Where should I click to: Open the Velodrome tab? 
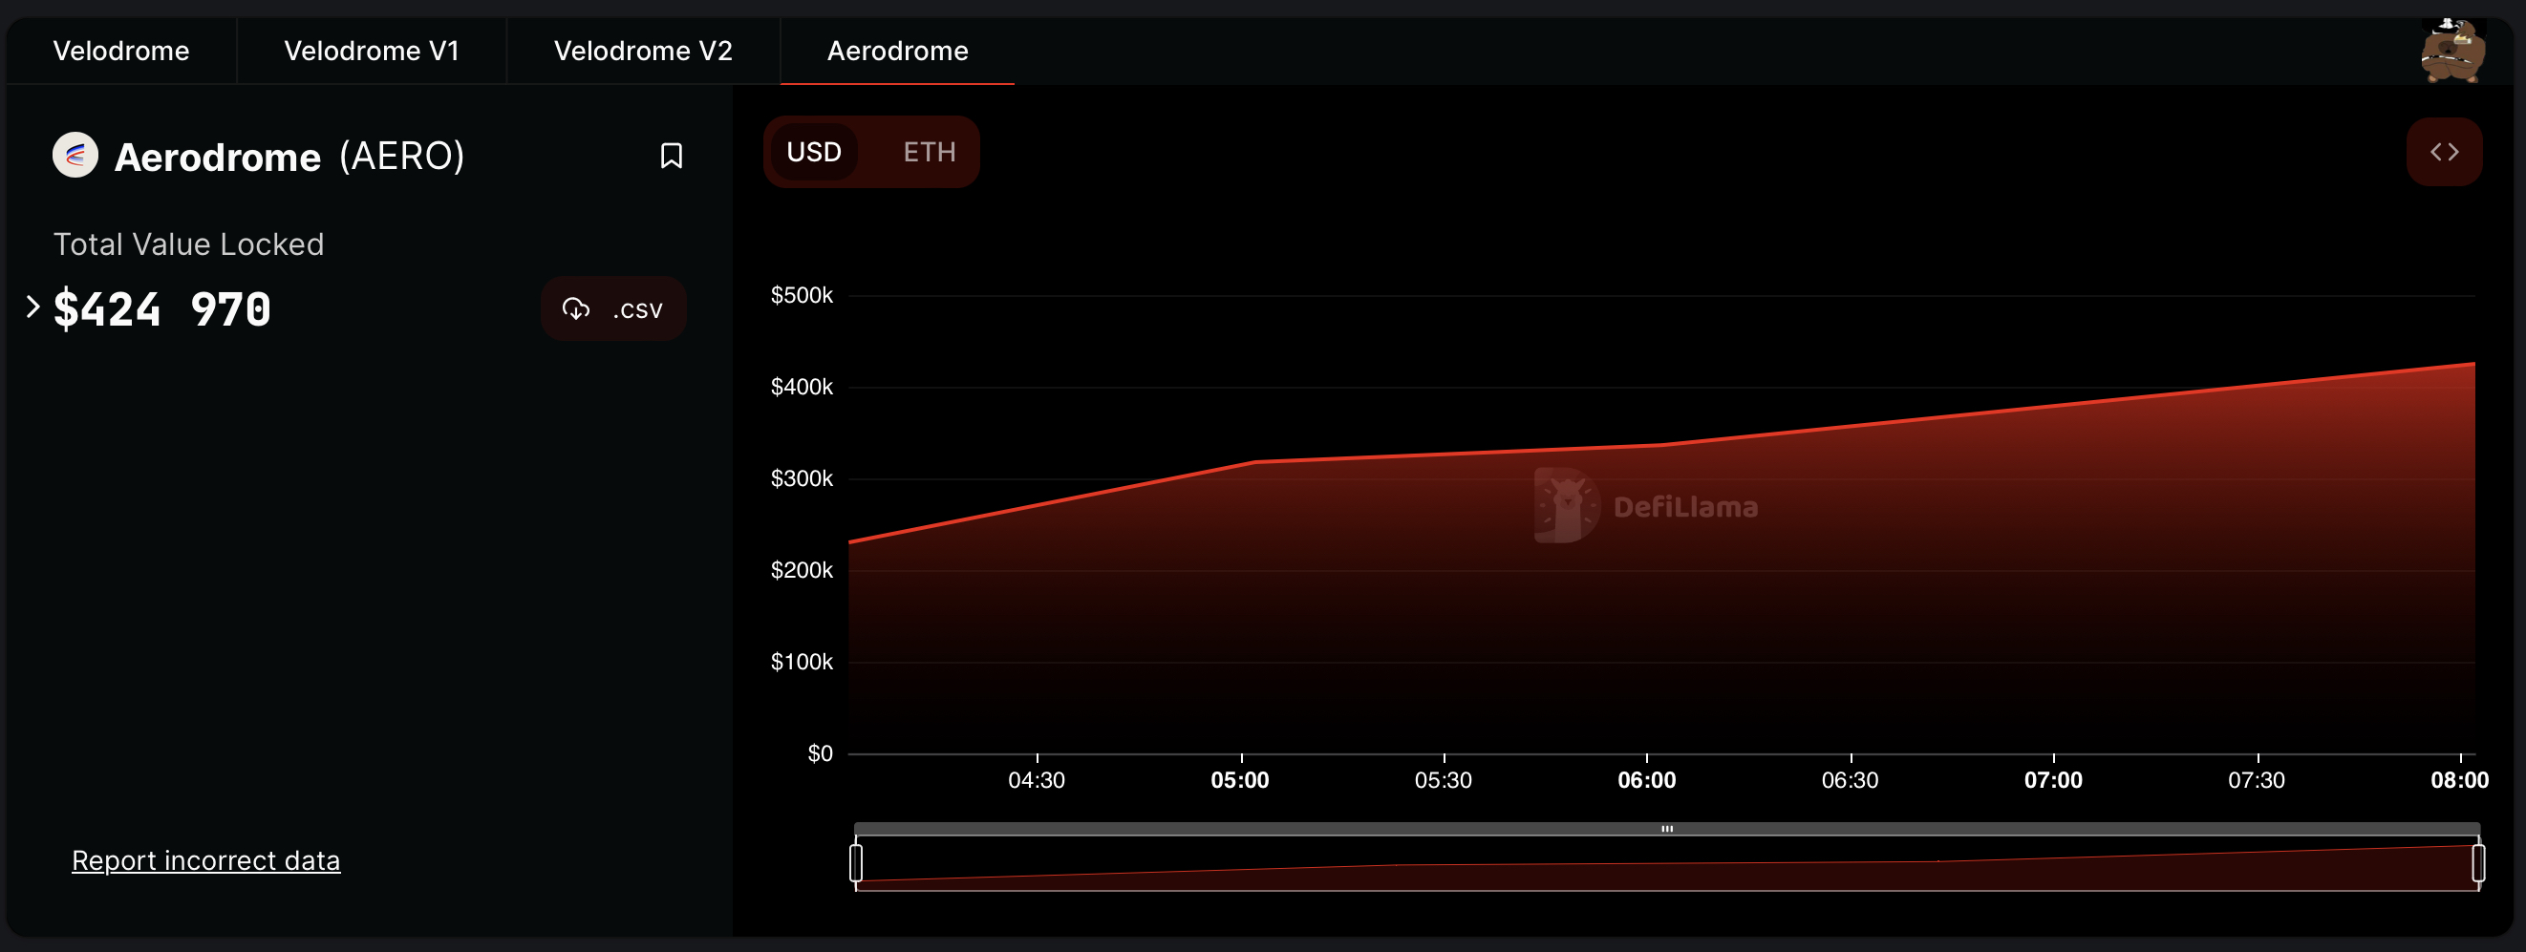point(120,51)
